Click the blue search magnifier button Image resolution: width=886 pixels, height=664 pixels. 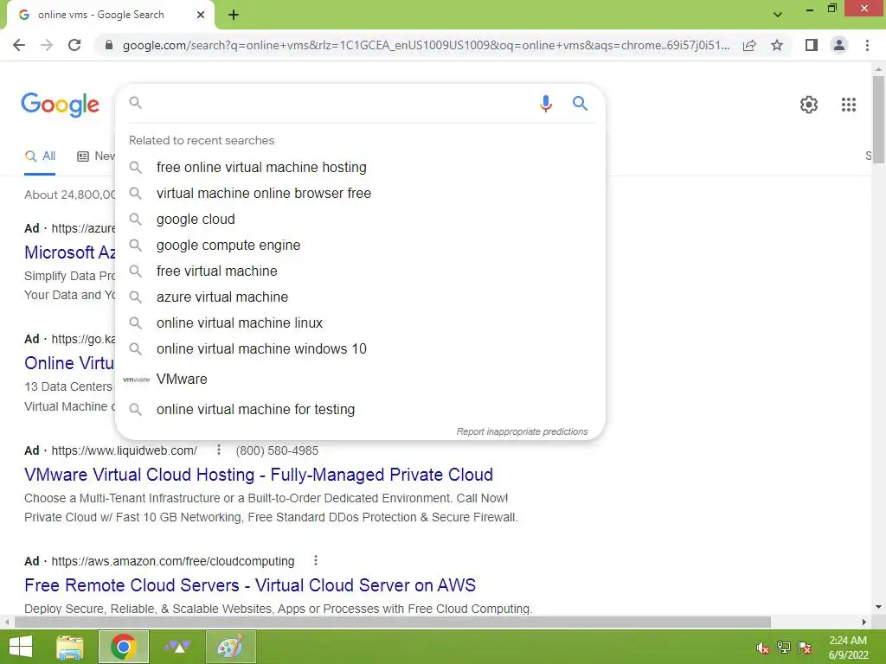580,104
